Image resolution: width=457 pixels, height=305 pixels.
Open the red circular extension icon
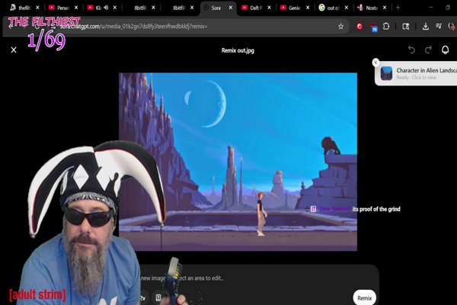[360, 27]
